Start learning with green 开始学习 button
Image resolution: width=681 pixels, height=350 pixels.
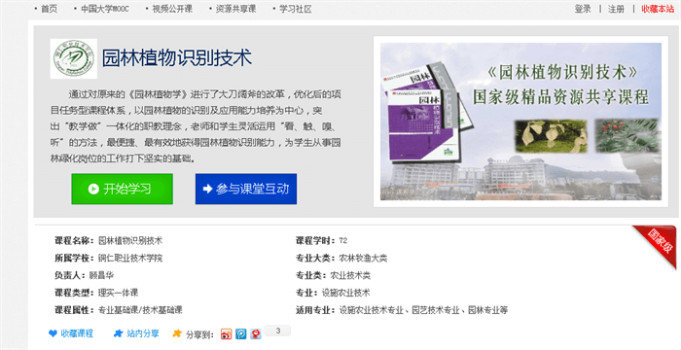[122, 189]
